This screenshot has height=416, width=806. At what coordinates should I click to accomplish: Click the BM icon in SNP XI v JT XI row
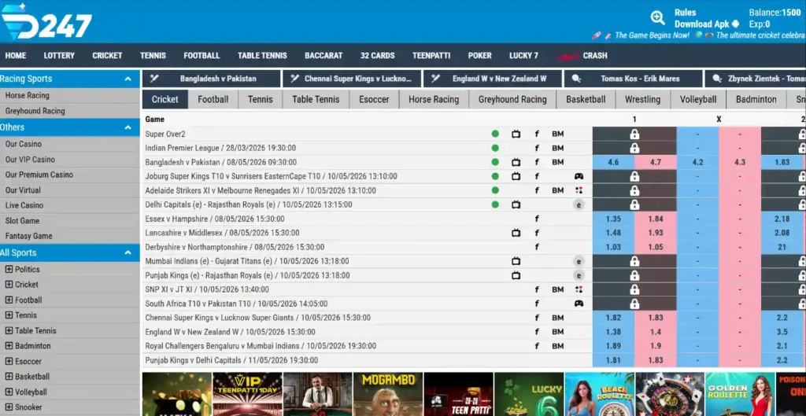click(x=558, y=289)
